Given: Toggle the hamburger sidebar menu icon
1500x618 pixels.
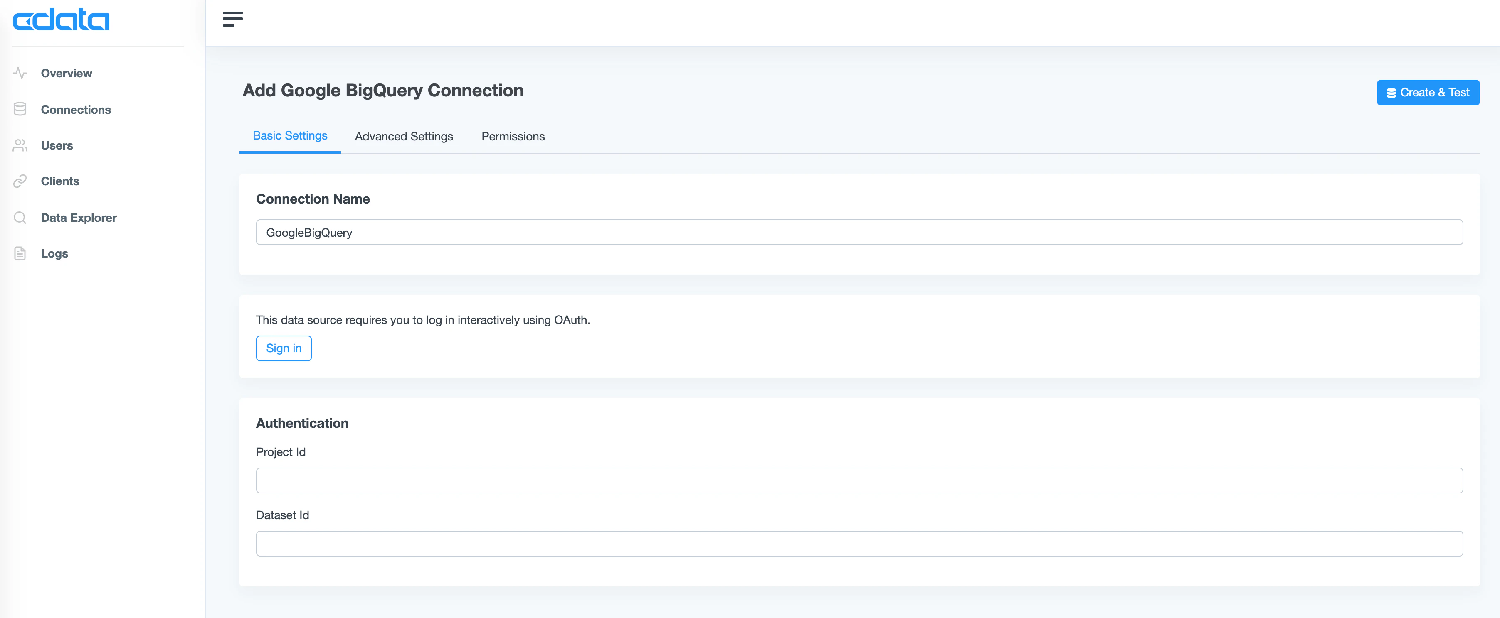Looking at the screenshot, I should point(232,19).
